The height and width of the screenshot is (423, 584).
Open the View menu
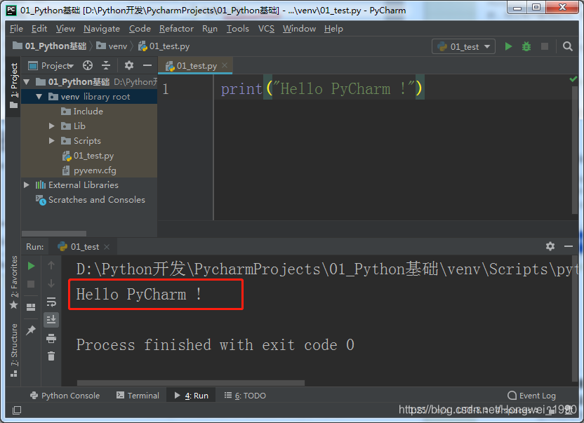coord(65,29)
